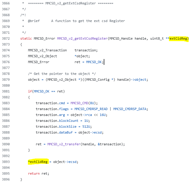Click the return keyword on line 3895
This screenshot has width=191, height=182.
[x=34, y=173]
